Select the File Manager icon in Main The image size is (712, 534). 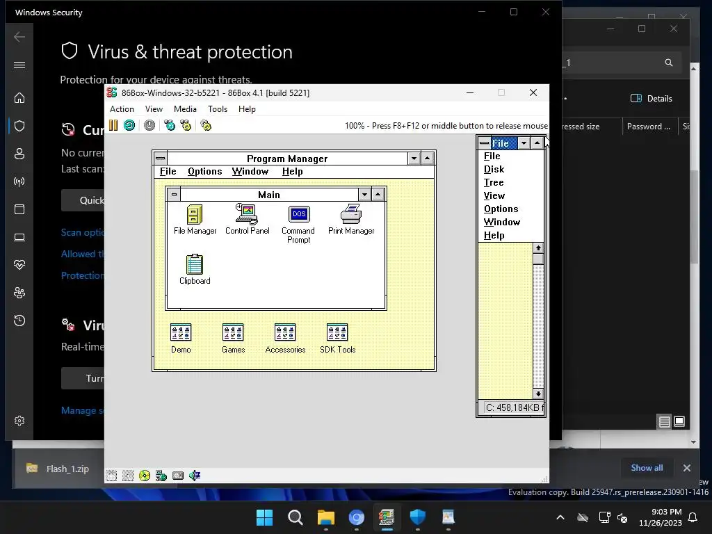point(195,220)
